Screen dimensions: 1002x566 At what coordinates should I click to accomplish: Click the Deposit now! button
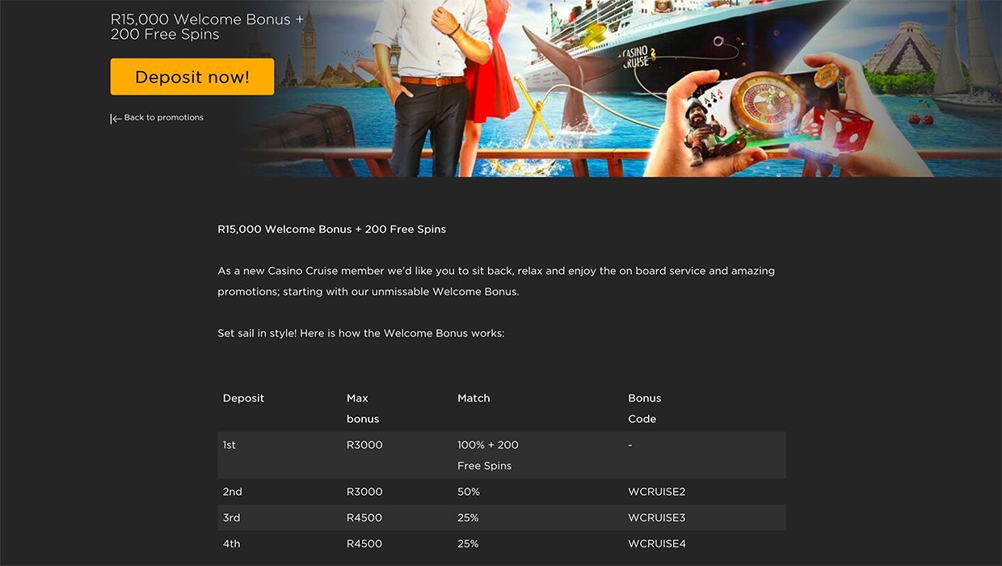[x=192, y=77]
